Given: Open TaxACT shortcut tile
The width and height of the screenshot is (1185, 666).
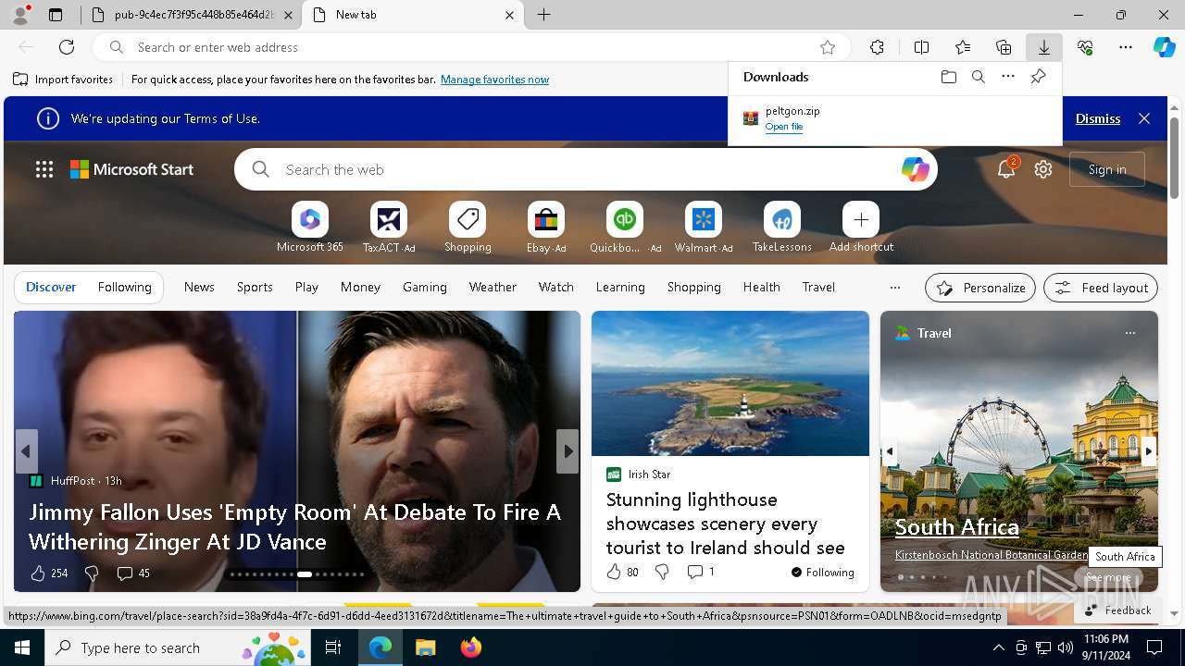Looking at the screenshot, I should tap(389, 228).
